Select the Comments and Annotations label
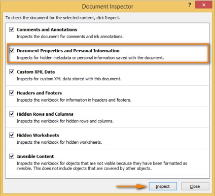This screenshot has height=196, width=215. (47, 29)
